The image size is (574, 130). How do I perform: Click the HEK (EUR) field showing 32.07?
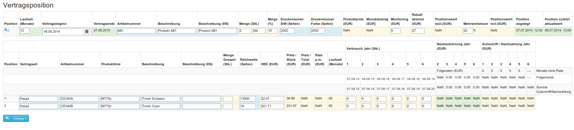[x=272, y=99]
